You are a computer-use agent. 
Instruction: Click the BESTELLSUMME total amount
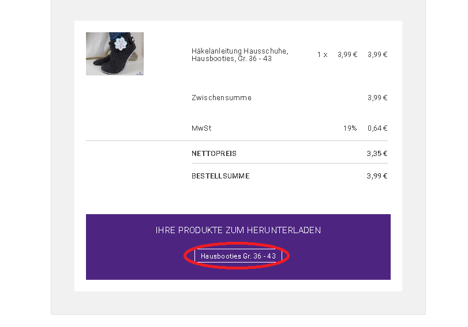pos(377,176)
